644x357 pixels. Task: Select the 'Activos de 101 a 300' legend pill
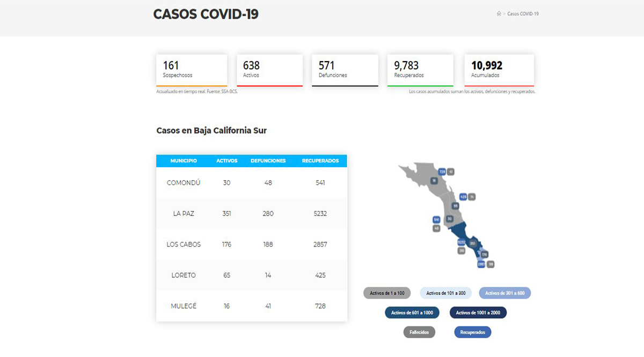446,293
